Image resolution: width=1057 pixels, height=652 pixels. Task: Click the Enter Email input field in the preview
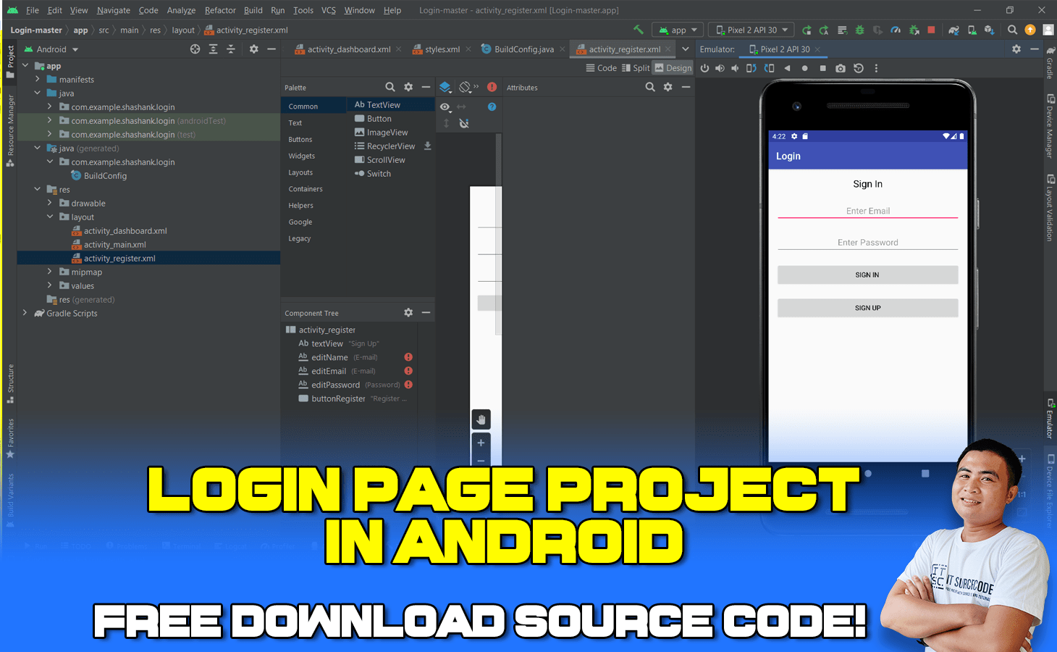point(867,211)
